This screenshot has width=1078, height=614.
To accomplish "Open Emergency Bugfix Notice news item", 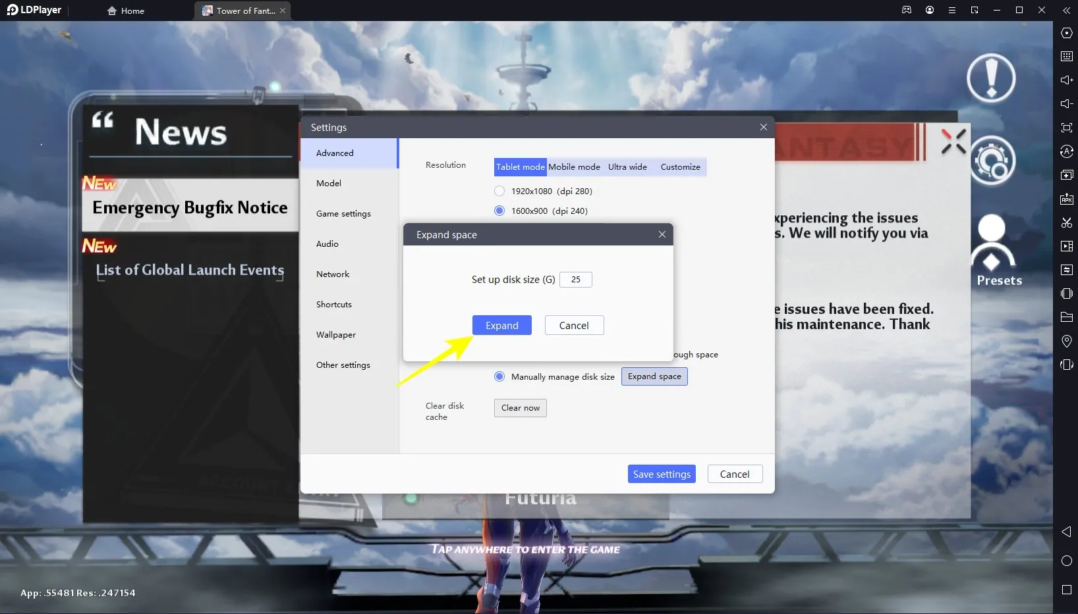I will tap(190, 205).
